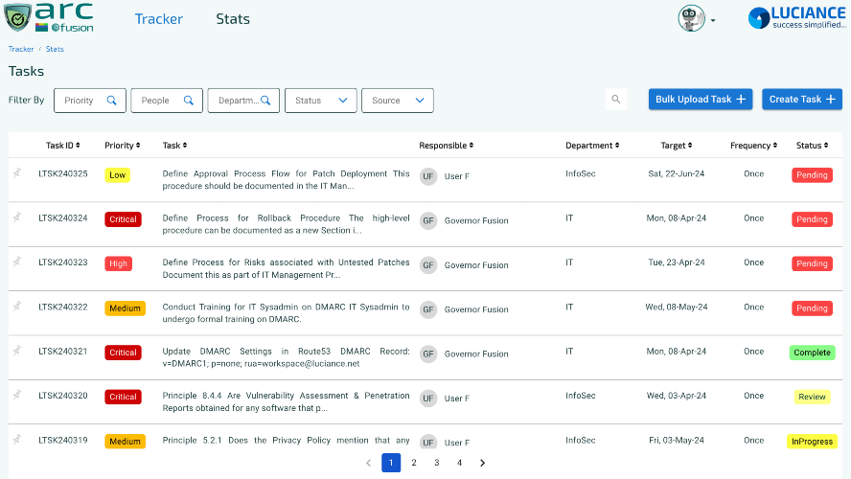Click the search magnifier icon near Bulk Upload
The image size is (851, 479).
pos(616,100)
